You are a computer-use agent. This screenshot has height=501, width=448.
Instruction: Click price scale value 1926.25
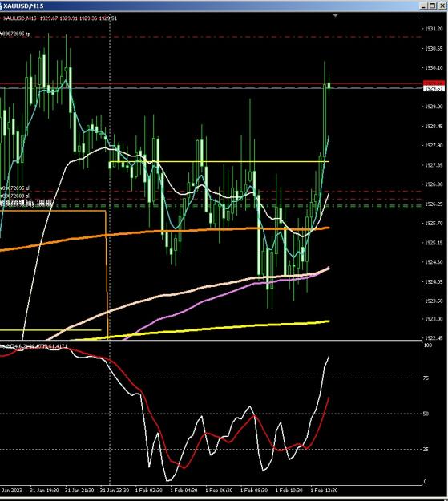click(434, 204)
